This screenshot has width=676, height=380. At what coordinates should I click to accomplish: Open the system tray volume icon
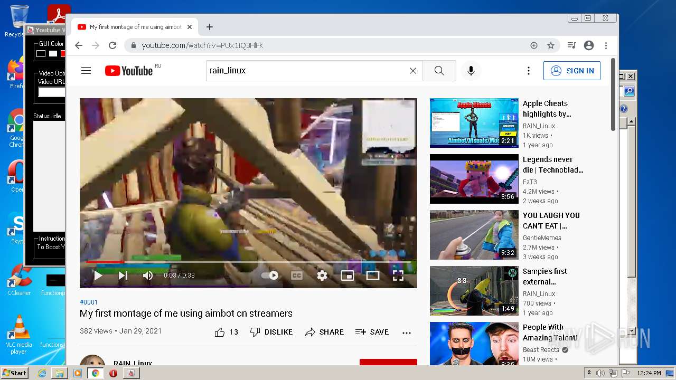tap(600, 373)
